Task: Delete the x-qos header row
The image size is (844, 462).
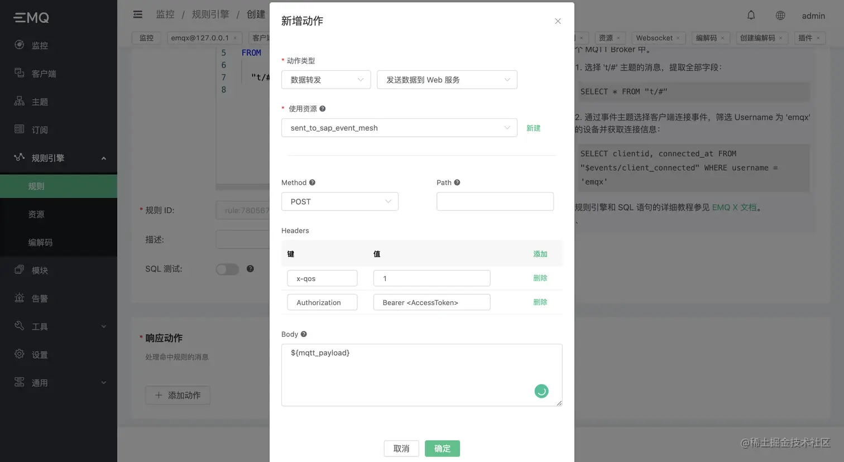Action: click(x=540, y=278)
